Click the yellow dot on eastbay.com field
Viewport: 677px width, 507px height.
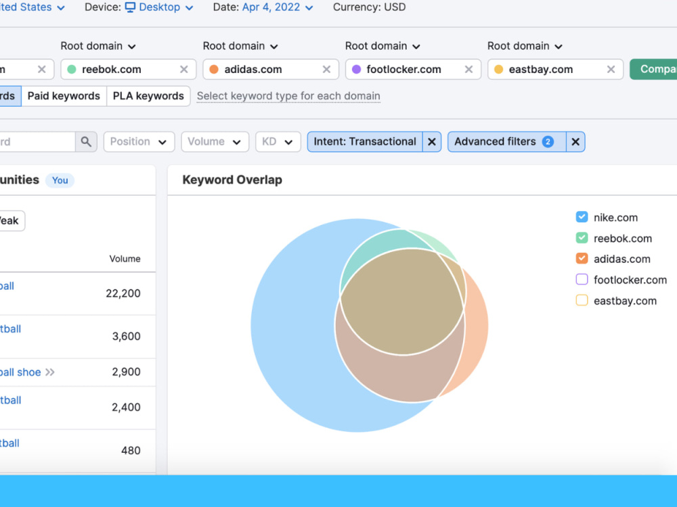498,70
